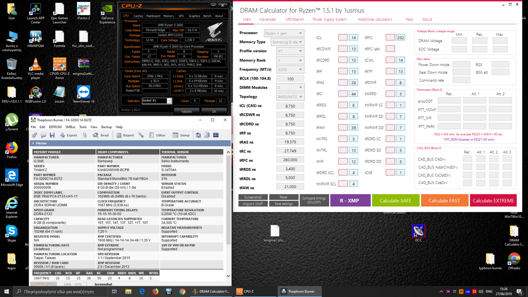
Task: Open the RGBFusion 2.0 desktop icon
Action: click(x=35, y=94)
